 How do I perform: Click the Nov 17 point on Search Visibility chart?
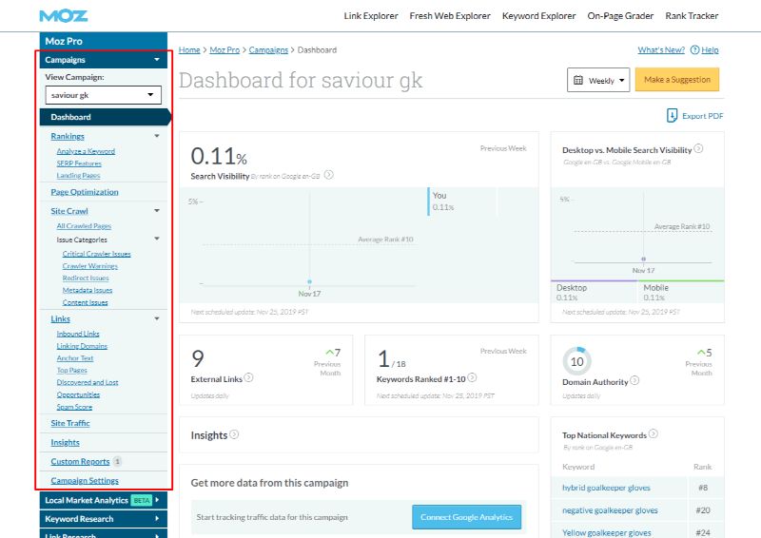coord(310,281)
